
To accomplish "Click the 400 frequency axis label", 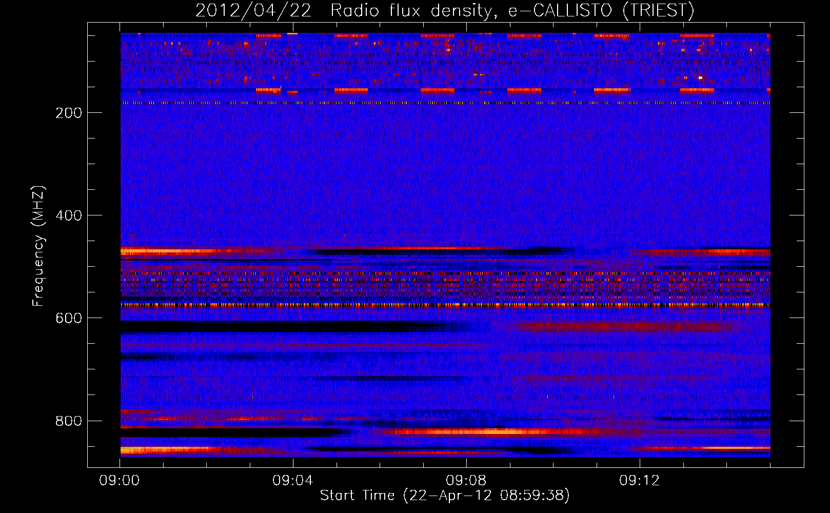I will [69, 215].
